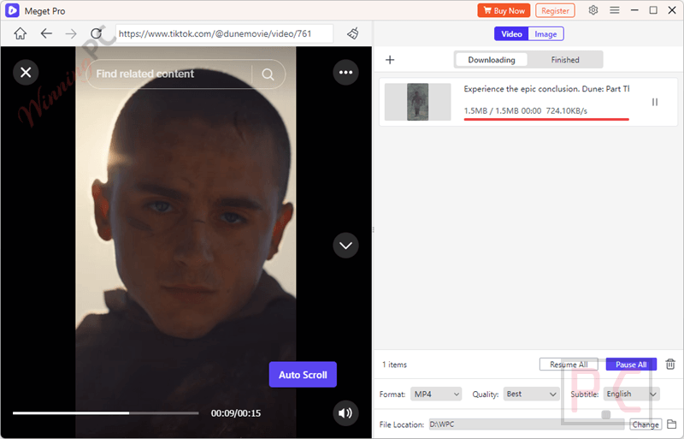
Task: Click the red download progress bar
Action: click(546, 119)
